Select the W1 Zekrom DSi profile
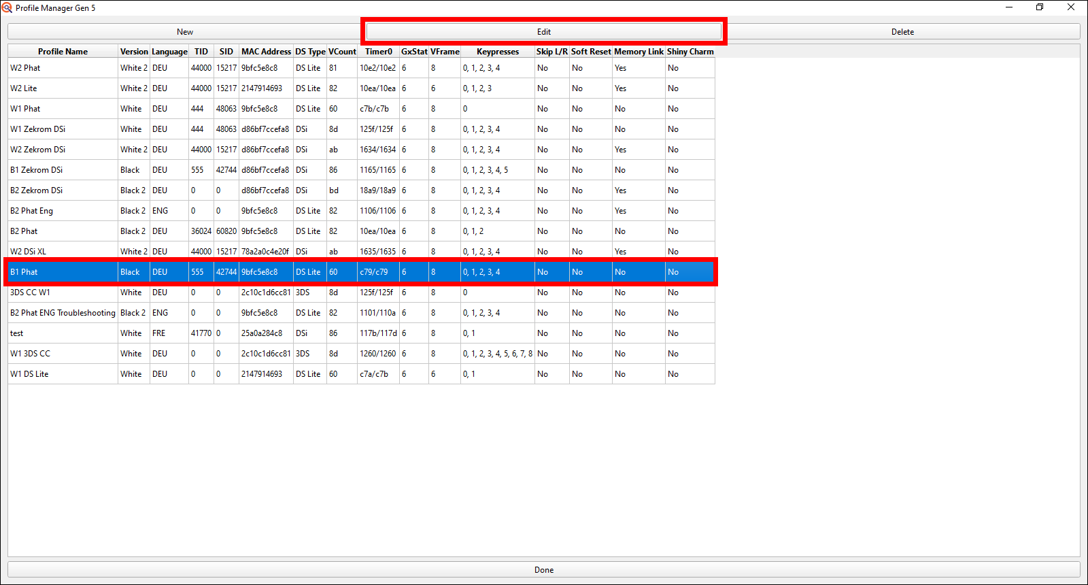Screen dimensions: 1088x585 point(38,129)
